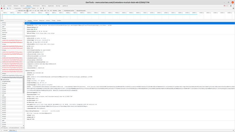Image resolution: width=235 pixels, height=132 pixels.
Task: Select the timings request in the list
Action: (x=4, y=38)
